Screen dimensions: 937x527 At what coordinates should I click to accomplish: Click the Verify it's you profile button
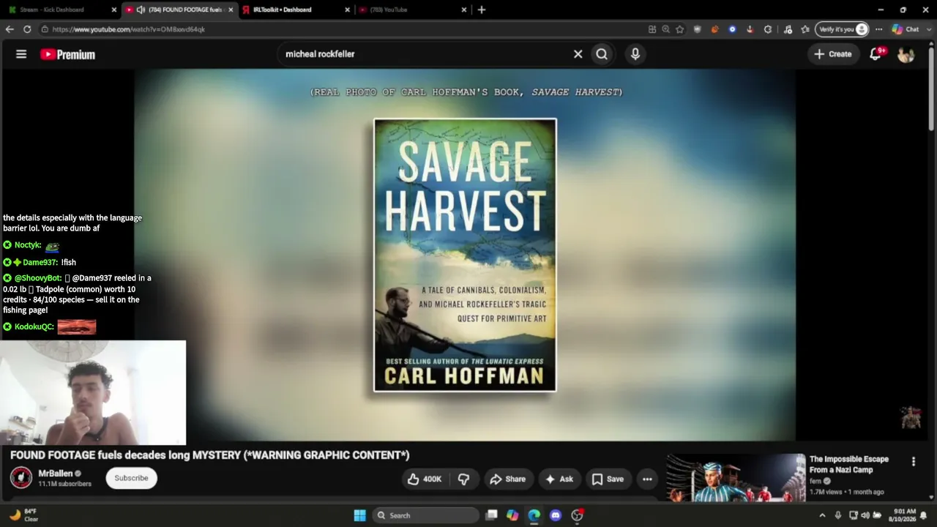click(x=843, y=29)
